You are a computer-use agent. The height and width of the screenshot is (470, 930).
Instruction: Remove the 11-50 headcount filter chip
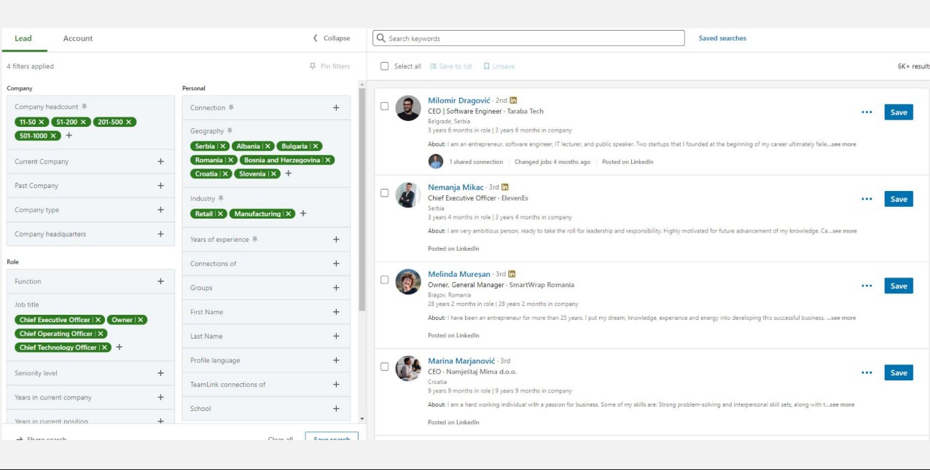pyautogui.click(x=42, y=122)
